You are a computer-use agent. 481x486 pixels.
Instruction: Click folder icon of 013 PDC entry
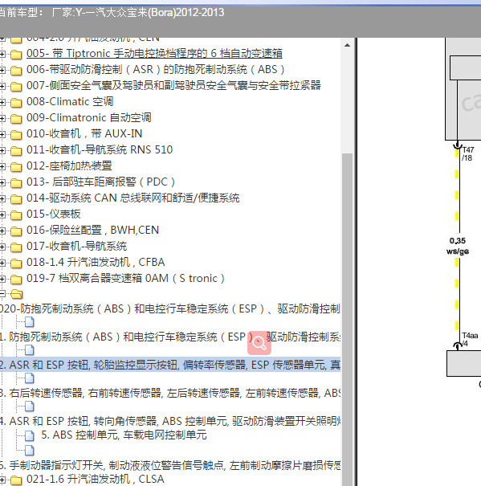(16, 183)
